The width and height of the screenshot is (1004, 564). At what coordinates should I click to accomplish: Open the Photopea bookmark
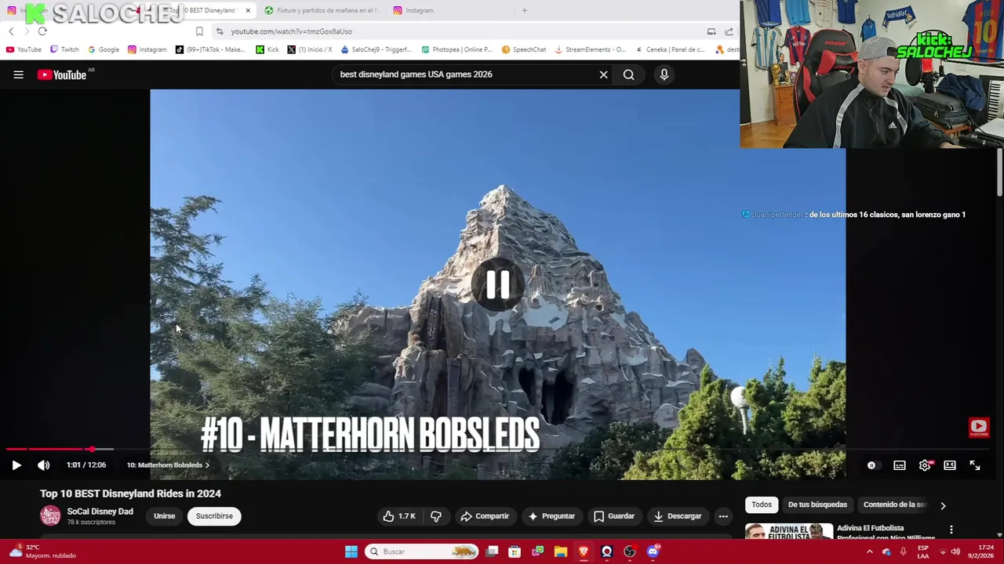coord(457,49)
